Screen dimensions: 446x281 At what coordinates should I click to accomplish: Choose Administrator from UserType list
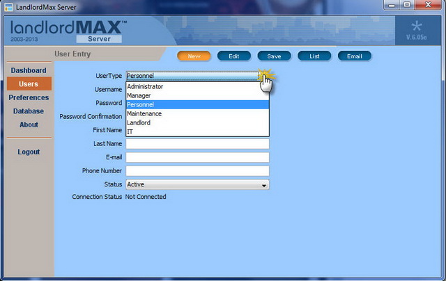click(x=197, y=86)
